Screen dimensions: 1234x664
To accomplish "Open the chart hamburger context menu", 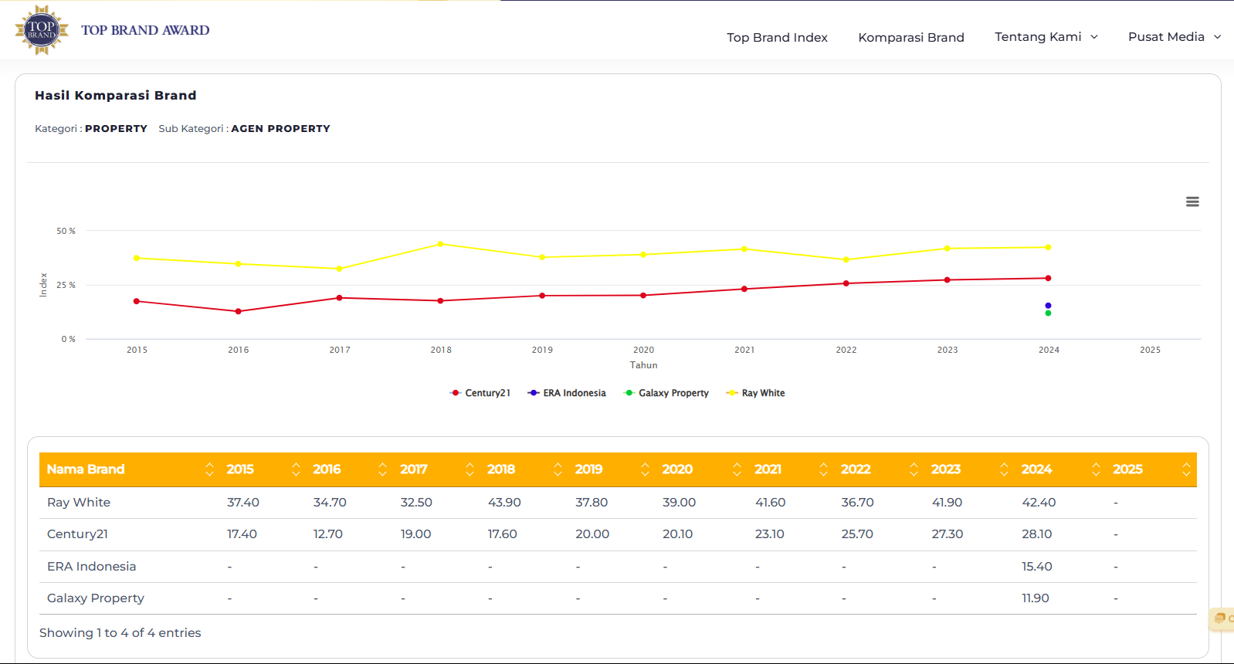I will (1192, 202).
